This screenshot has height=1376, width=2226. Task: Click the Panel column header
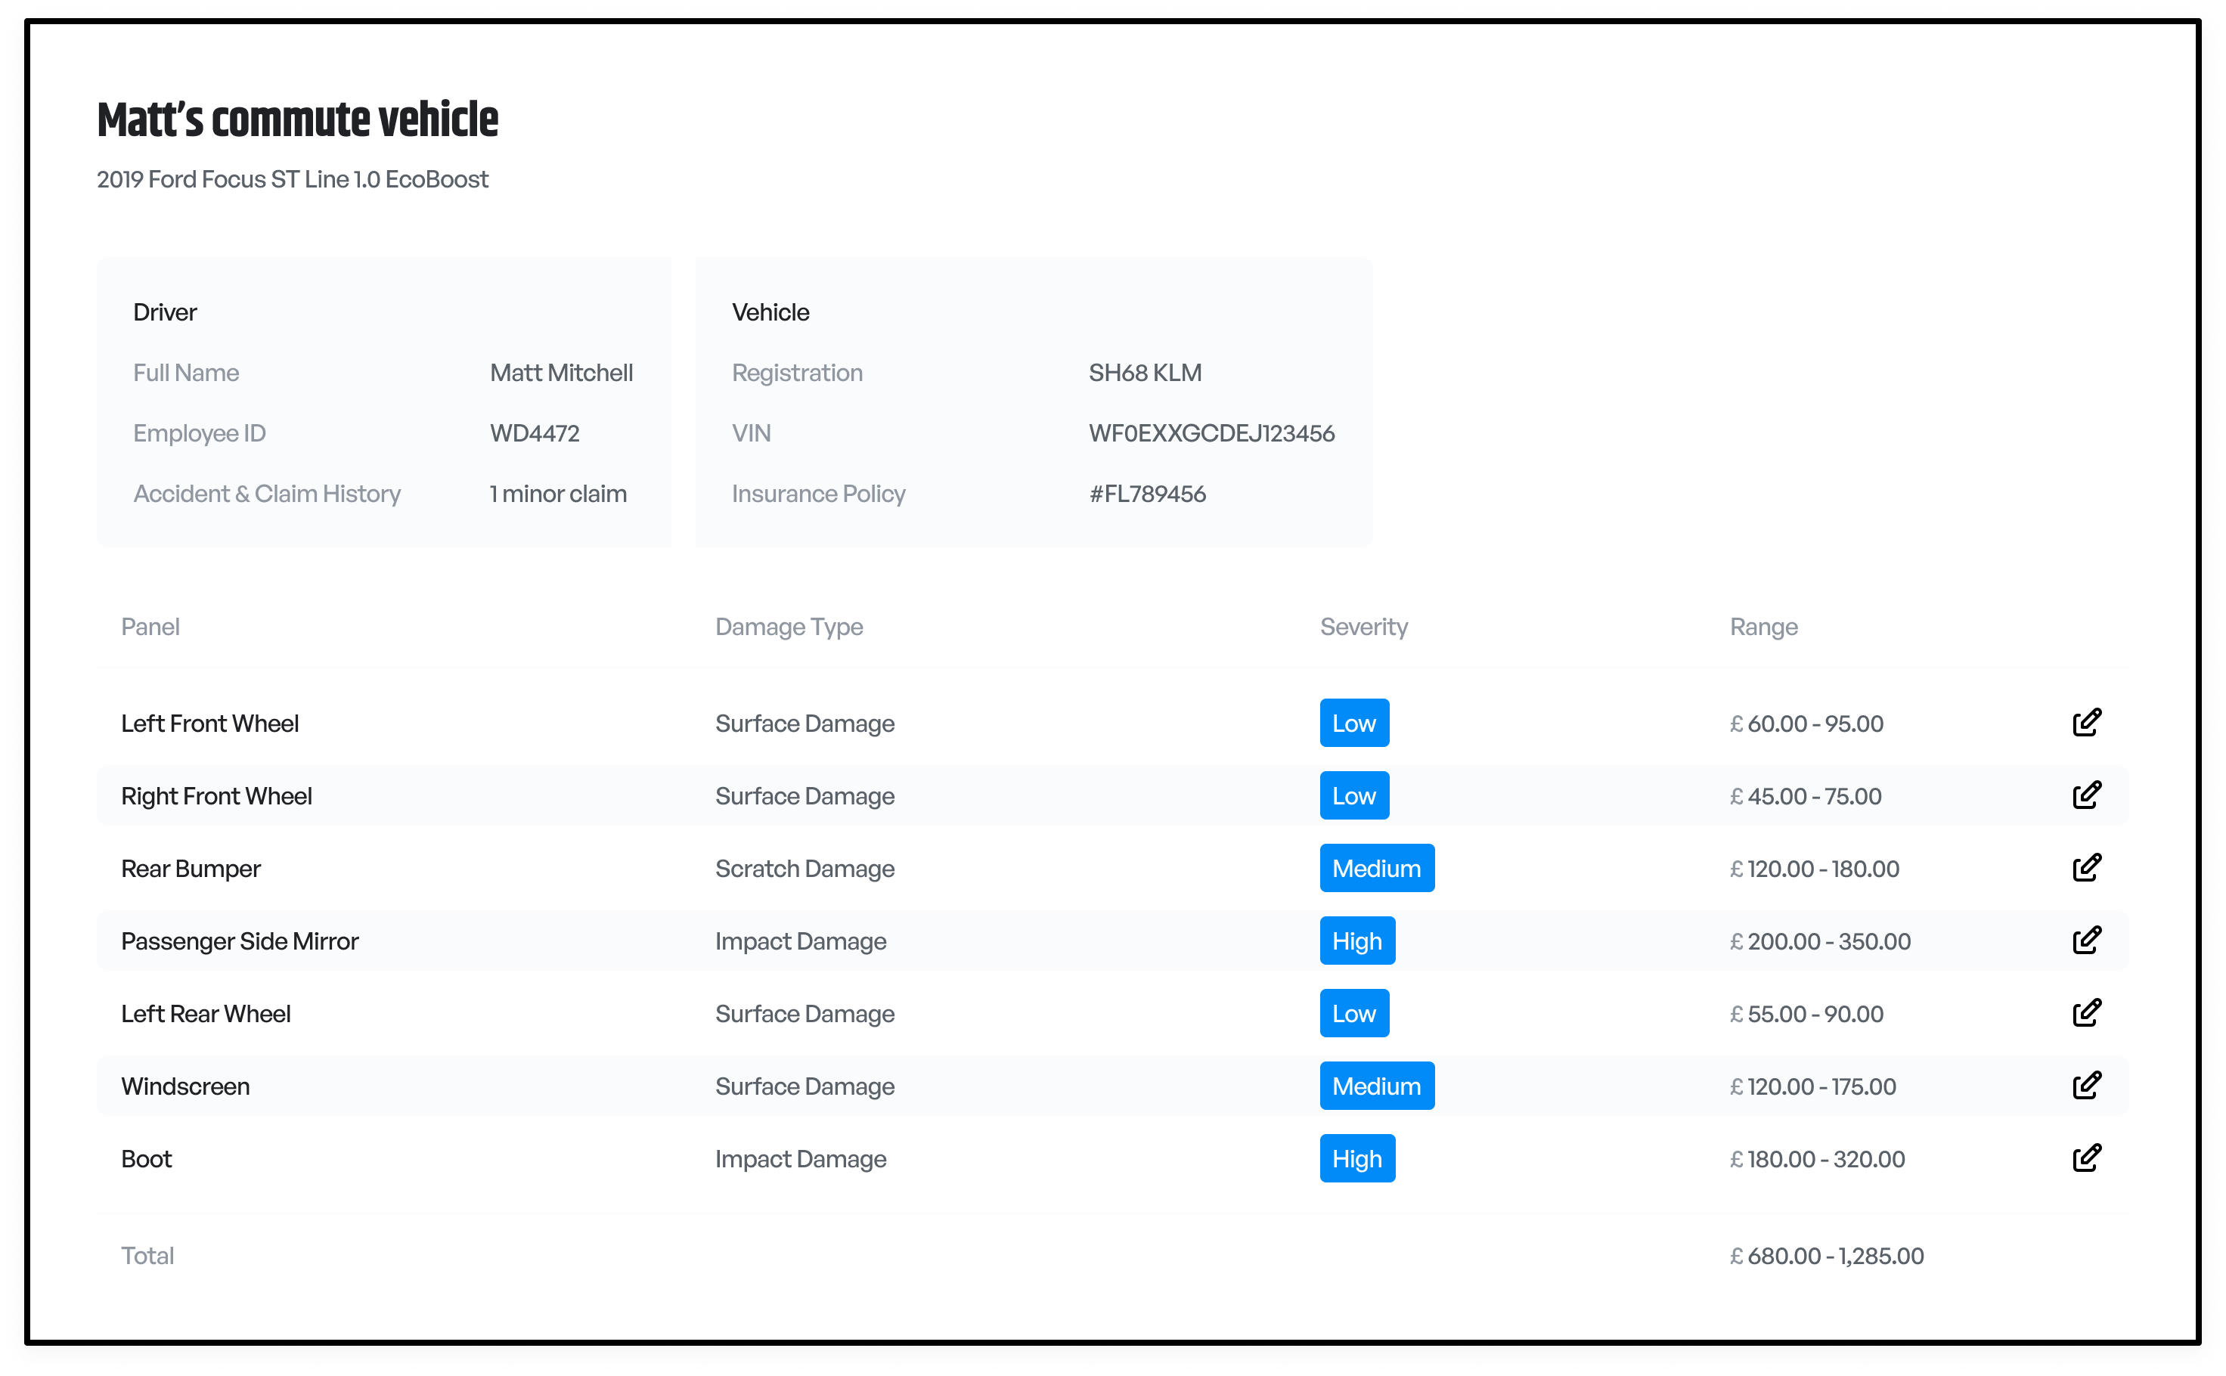(x=150, y=627)
